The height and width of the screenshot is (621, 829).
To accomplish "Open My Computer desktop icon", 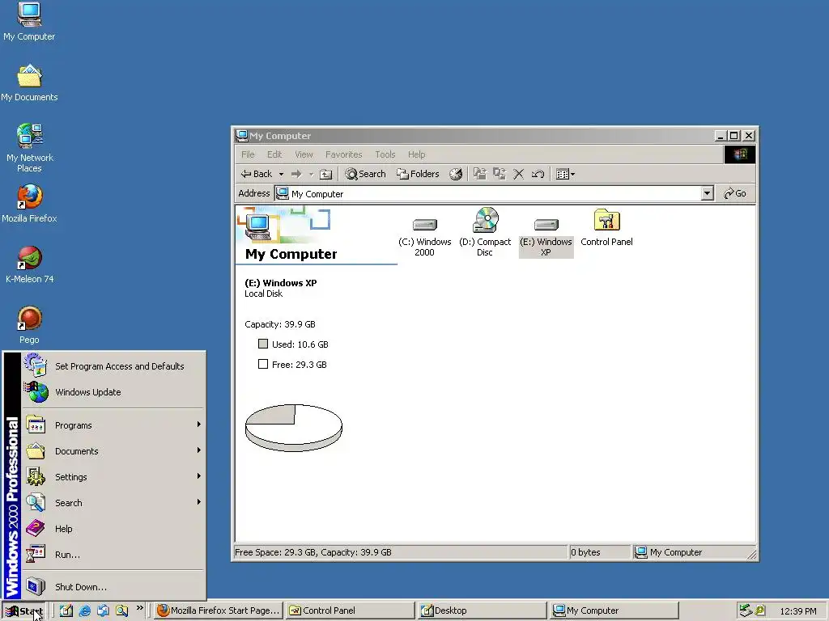I will pyautogui.click(x=29, y=22).
